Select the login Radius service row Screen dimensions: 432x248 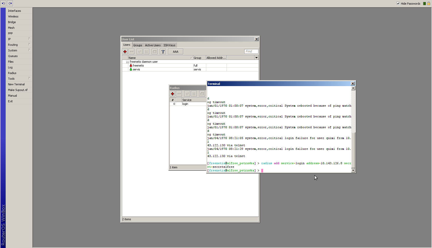(x=185, y=104)
